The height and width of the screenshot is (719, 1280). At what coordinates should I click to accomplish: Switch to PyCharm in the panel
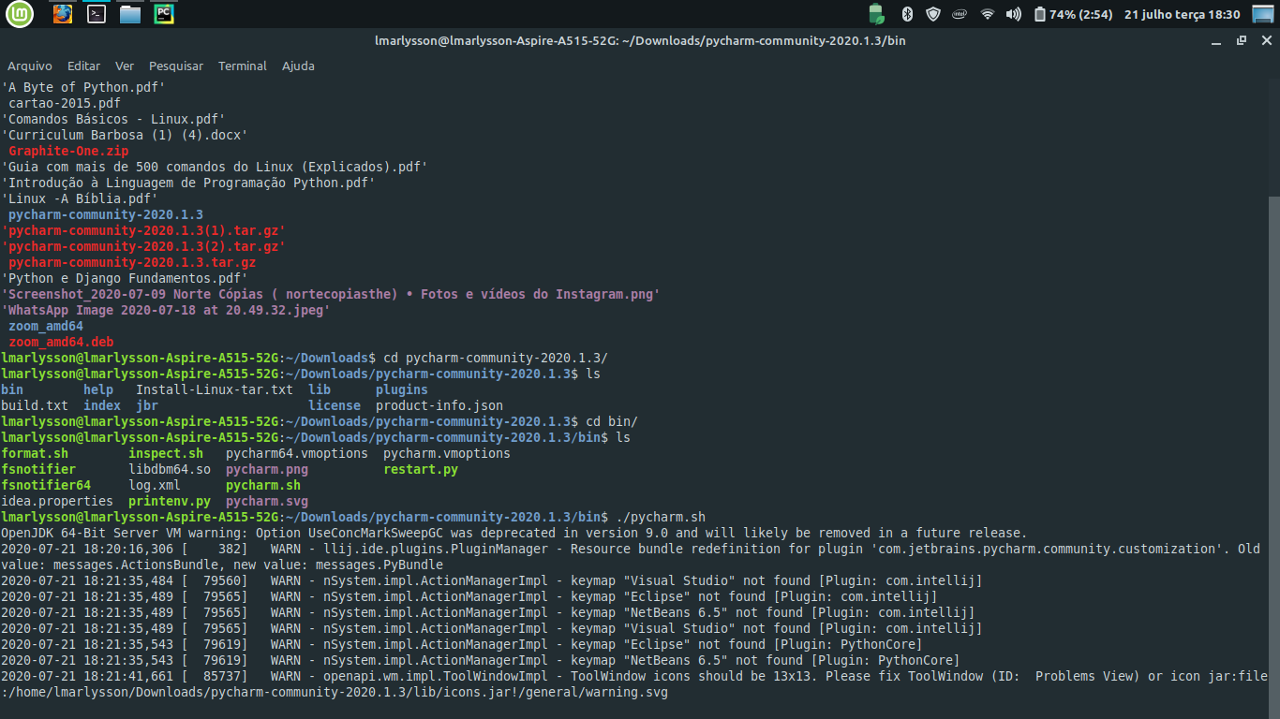pyautogui.click(x=164, y=14)
